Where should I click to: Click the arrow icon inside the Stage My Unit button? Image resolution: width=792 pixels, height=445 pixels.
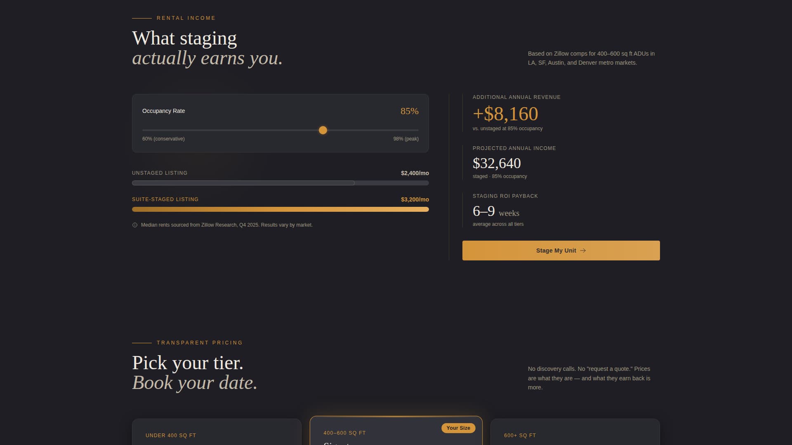pyautogui.click(x=583, y=251)
